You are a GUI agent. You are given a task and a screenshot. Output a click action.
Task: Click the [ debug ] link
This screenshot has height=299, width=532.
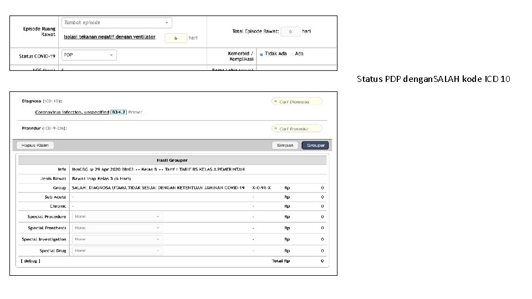(30, 261)
